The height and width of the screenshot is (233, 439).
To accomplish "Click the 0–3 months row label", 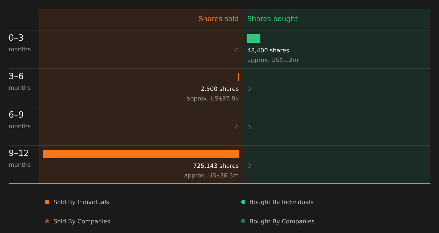I will coord(20,43).
